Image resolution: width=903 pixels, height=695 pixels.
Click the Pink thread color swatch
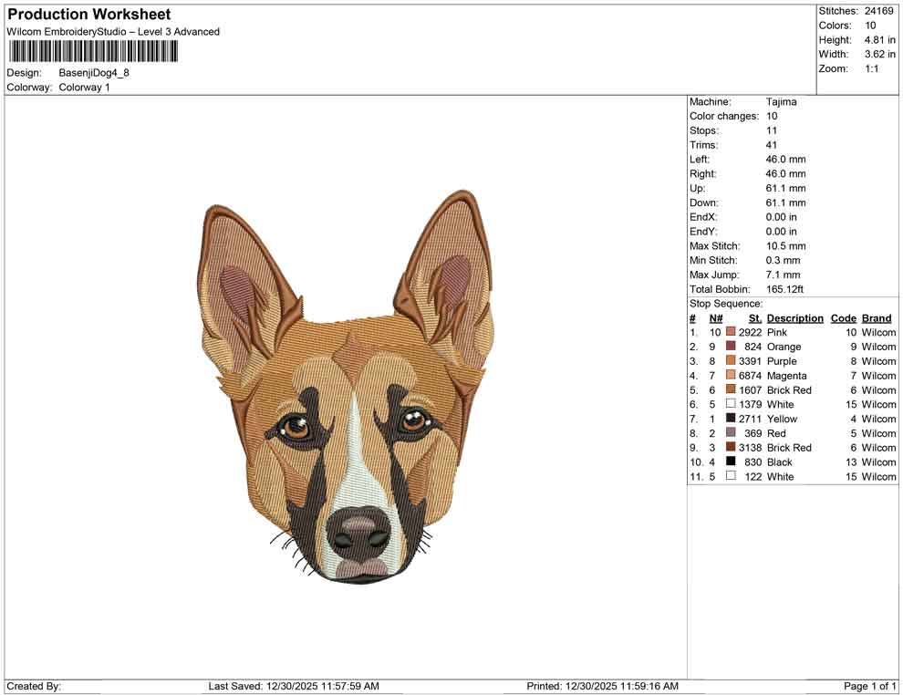729,332
